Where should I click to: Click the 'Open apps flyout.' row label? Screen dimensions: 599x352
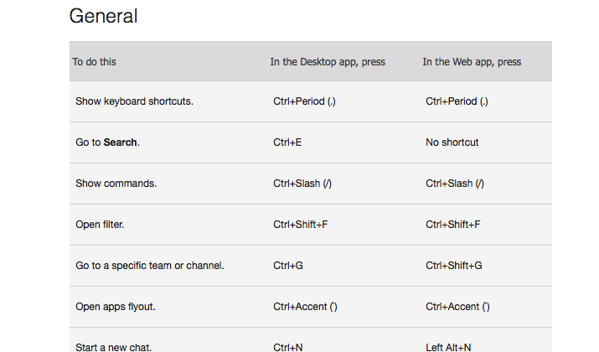coord(116,307)
